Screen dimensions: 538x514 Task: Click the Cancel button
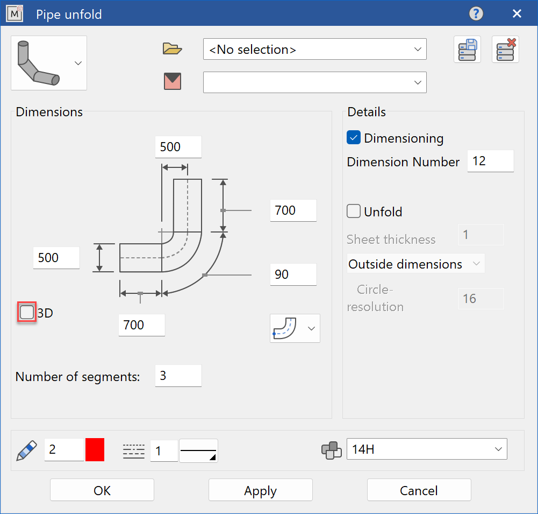coord(419,490)
